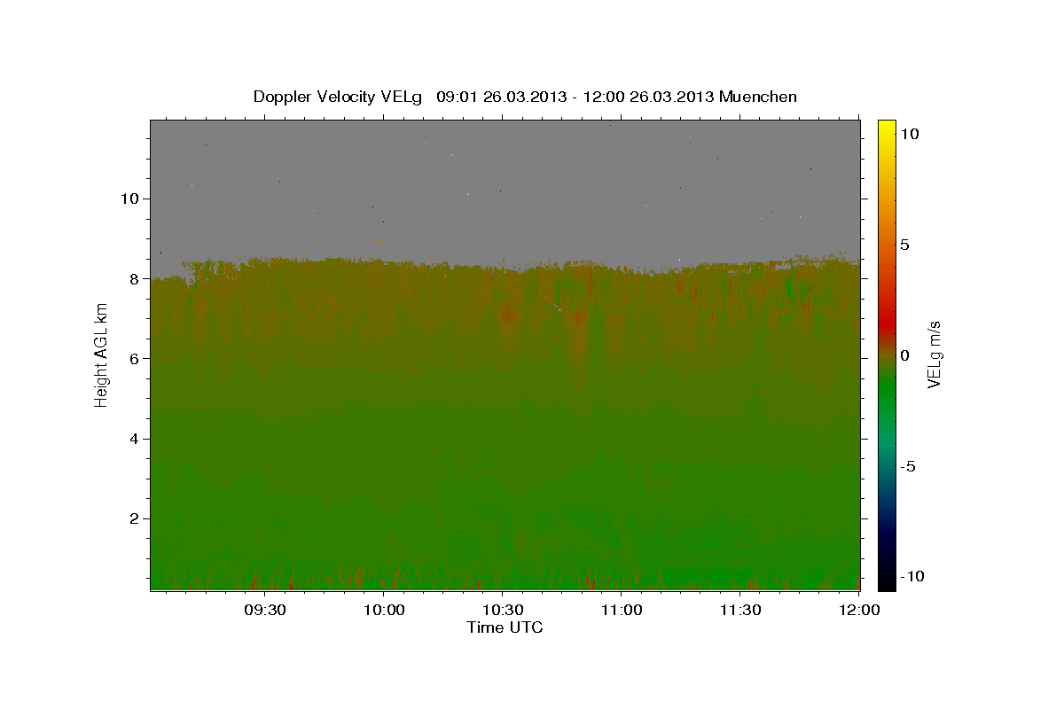The height and width of the screenshot is (709, 1064).
Task: Click the '10:00' time tick label
Action: click(384, 610)
